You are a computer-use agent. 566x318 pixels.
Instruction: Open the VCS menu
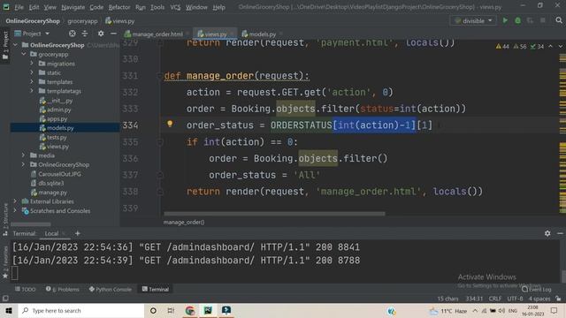175,7
